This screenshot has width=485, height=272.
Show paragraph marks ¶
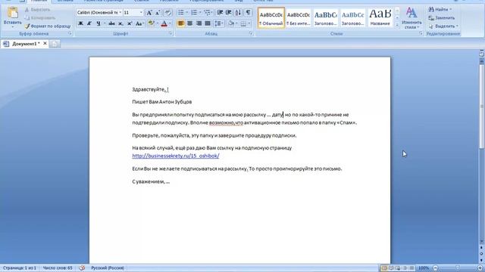pos(248,13)
